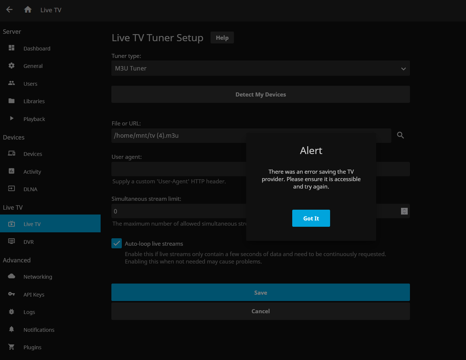The width and height of the screenshot is (466, 360).
Task: Open Logs page in sidebar
Action: (50, 312)
